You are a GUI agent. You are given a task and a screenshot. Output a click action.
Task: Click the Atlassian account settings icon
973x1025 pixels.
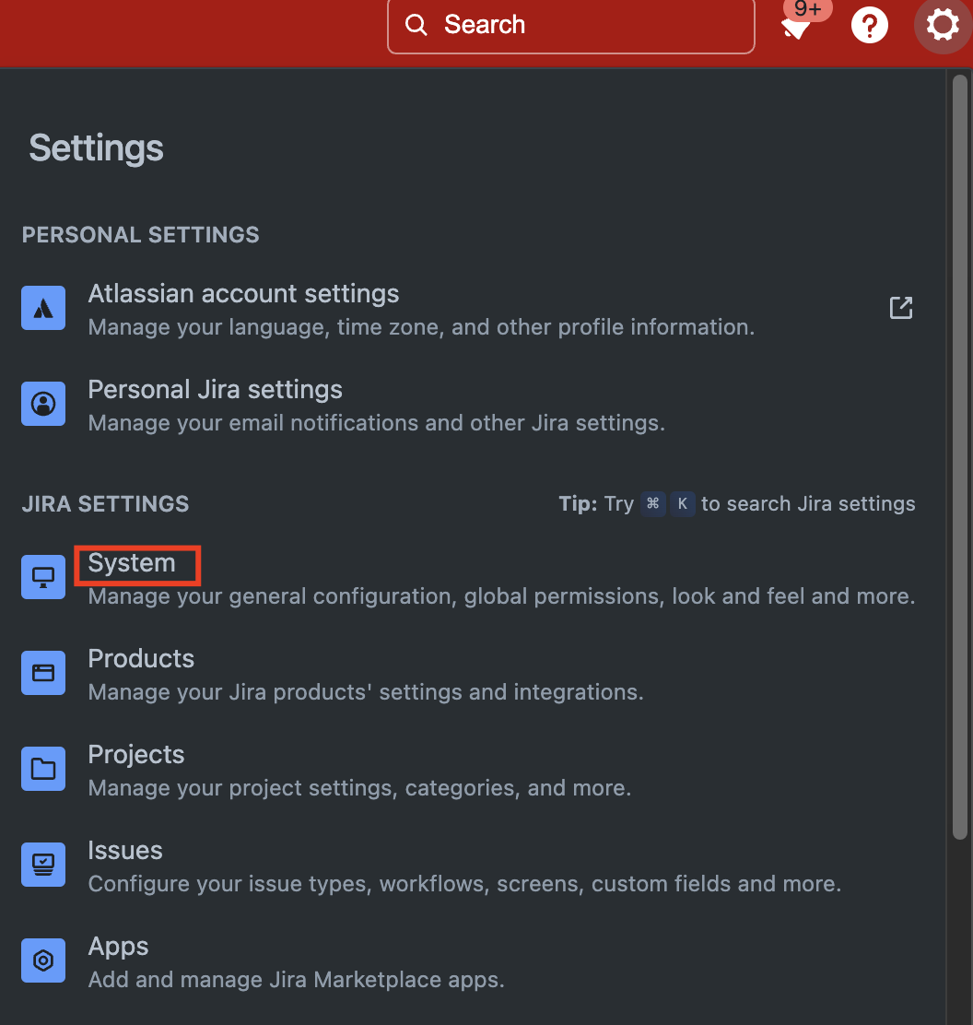[43, 307]
